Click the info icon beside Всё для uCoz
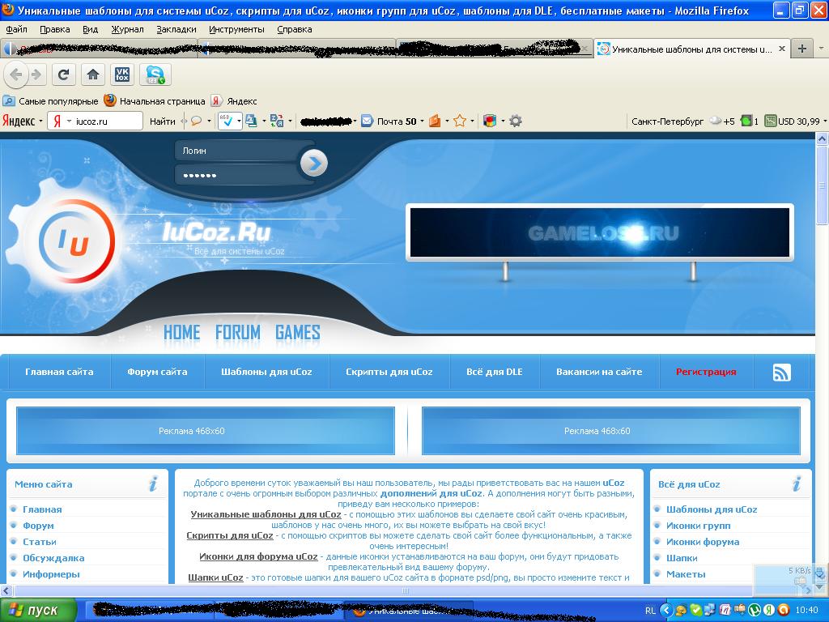 pyautogui.click(x=797, y=484)
